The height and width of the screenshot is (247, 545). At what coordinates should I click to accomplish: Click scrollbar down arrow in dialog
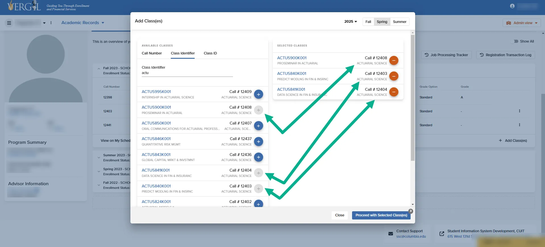pyautogui.click(x=413, y=204)
